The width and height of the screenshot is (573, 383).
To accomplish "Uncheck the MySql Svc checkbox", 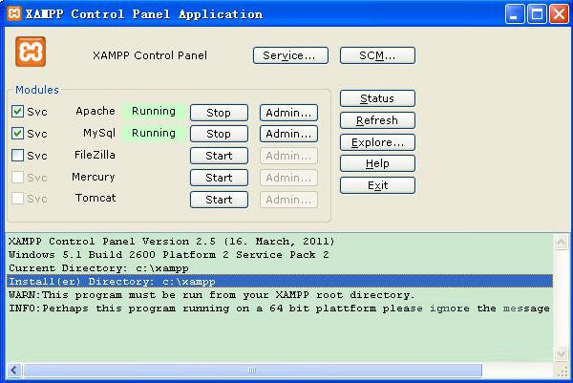I will point(18,134).
